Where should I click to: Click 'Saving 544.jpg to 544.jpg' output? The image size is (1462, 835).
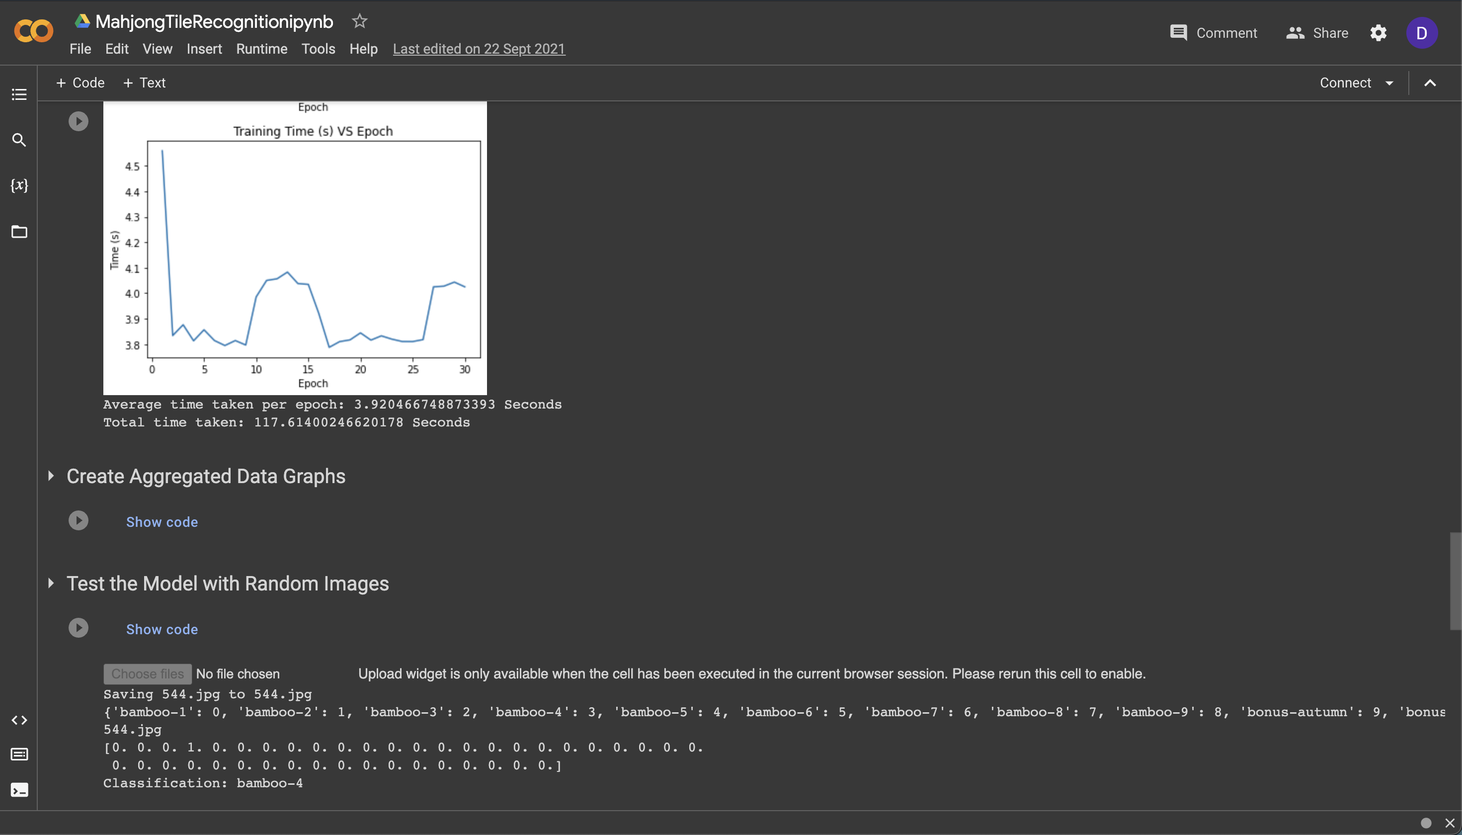point(208,694)
